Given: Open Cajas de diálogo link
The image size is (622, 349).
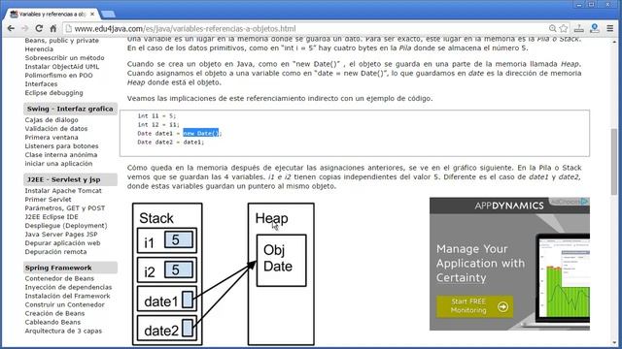Looking at the screenshot, I should 52,120.
